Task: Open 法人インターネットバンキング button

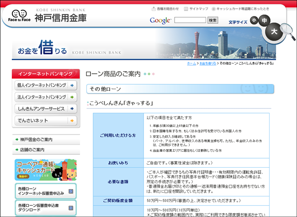Action: pyautogui.click(x=46, y=97)
